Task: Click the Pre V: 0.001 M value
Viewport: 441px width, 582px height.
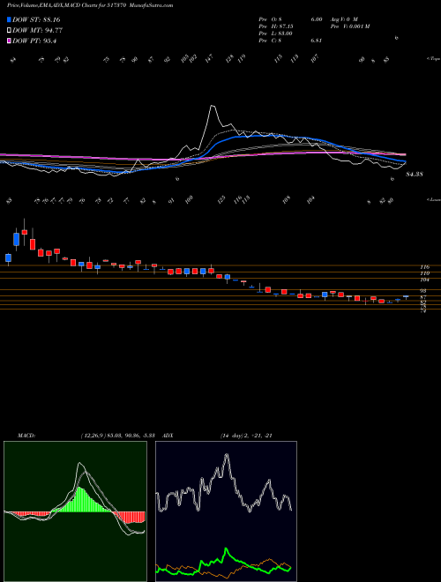Action: (x=349, y=26)
